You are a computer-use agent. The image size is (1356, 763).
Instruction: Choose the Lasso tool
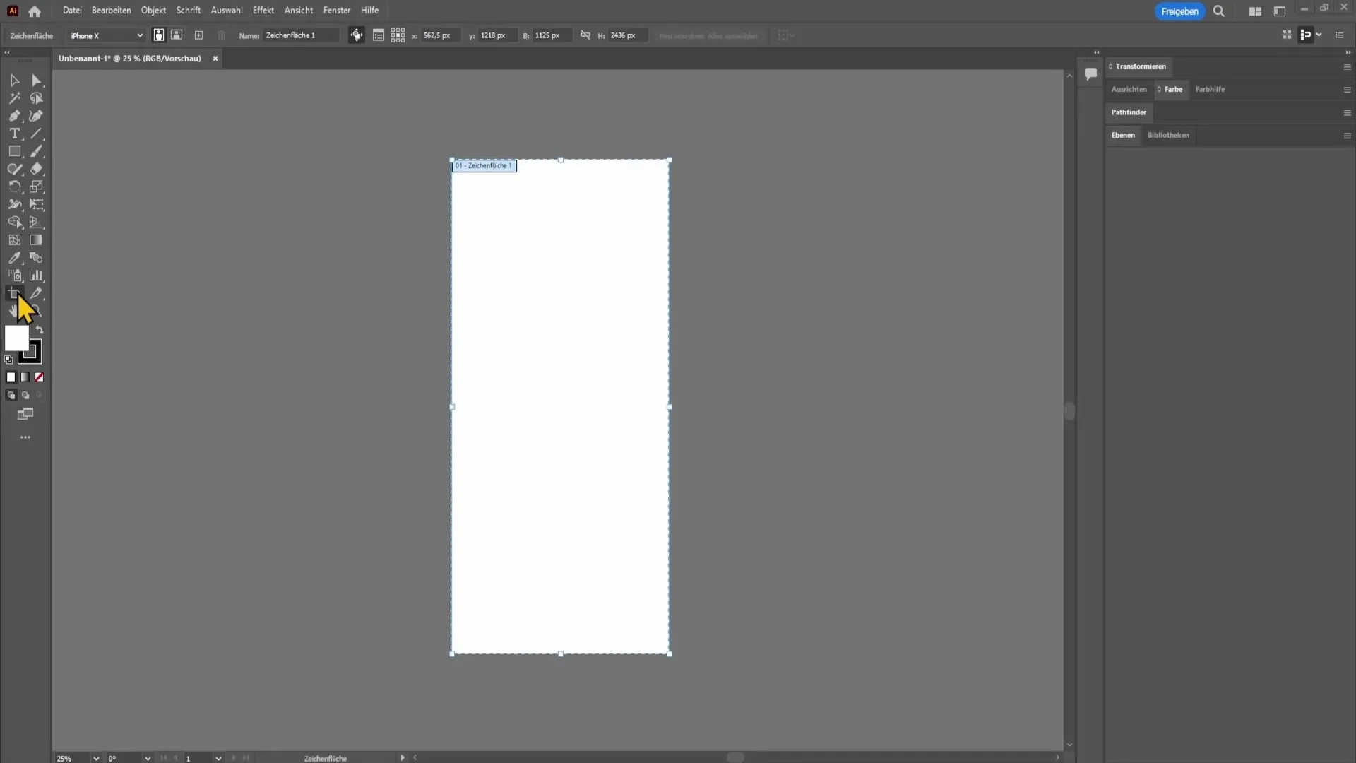tap(37, 98)
